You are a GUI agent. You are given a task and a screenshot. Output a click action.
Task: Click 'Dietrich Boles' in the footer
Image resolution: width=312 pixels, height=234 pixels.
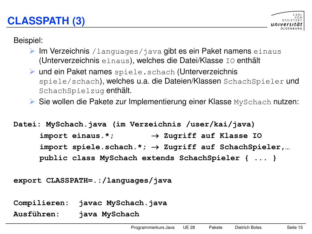pyautogui.click(x=248, y=227)
